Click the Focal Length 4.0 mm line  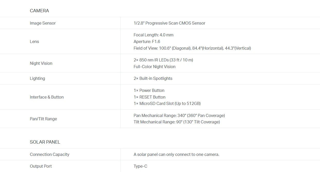tap(153, 35)
